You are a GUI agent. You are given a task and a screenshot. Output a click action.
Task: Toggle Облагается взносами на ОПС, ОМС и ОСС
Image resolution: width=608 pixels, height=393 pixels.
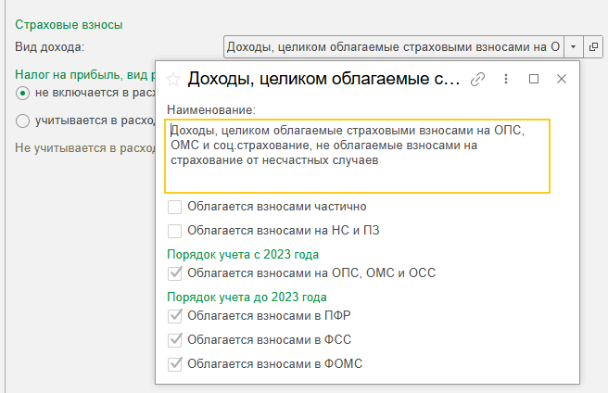coord(174,273)
